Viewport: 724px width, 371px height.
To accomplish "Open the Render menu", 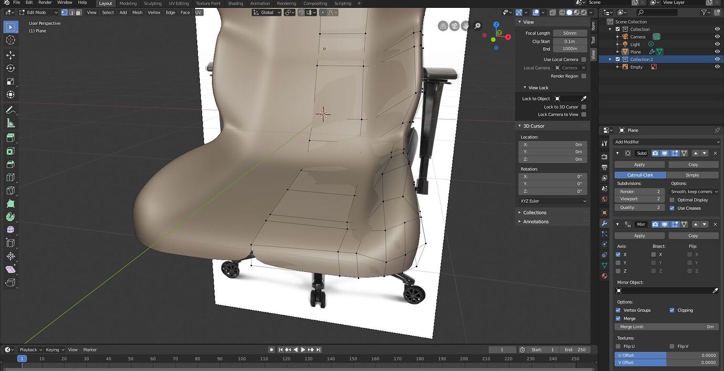I will (45, 3).
